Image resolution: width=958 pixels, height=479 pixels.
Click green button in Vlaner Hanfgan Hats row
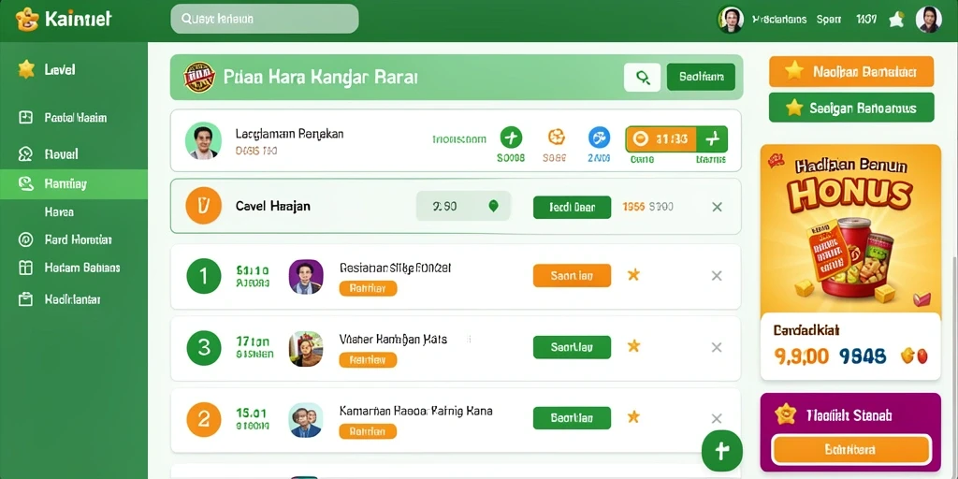coord(572,347)
